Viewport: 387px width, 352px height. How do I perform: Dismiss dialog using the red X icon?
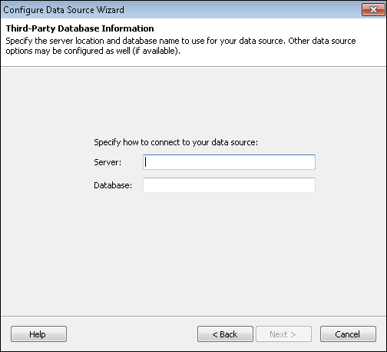tap(373, 10)
